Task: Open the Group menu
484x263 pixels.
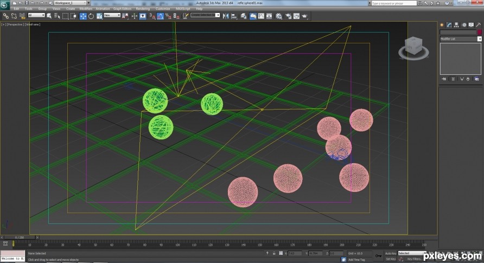Action: pos(42,9)
